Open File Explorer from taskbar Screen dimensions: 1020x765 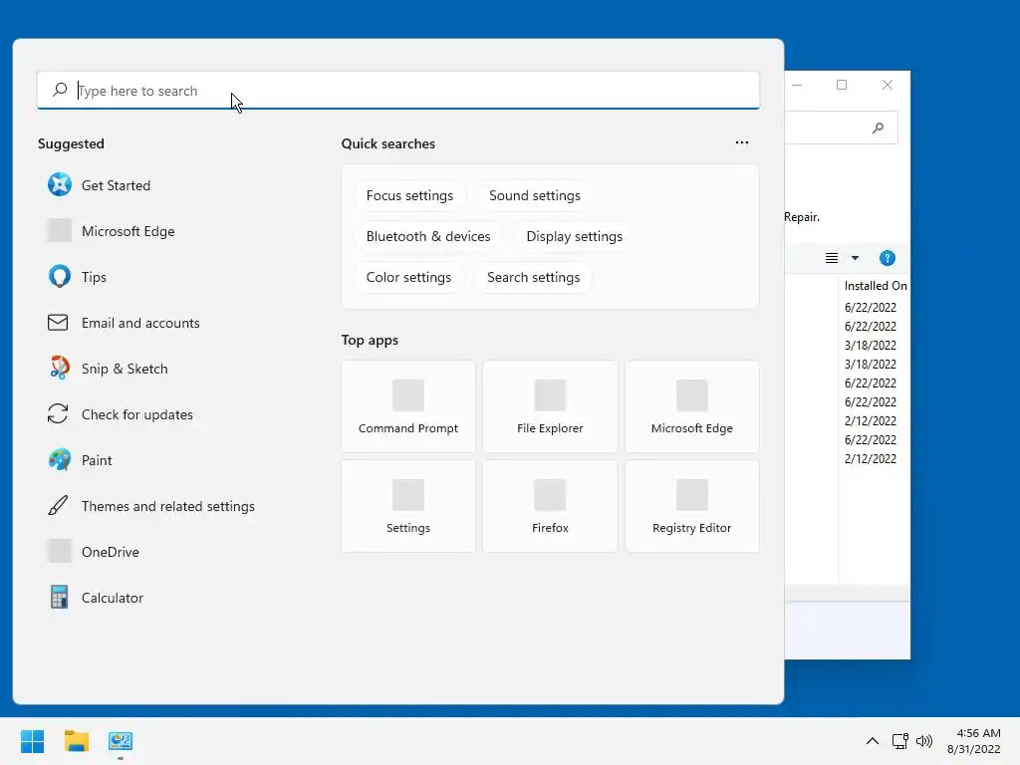pyautogui.click(x=77, y=741)
